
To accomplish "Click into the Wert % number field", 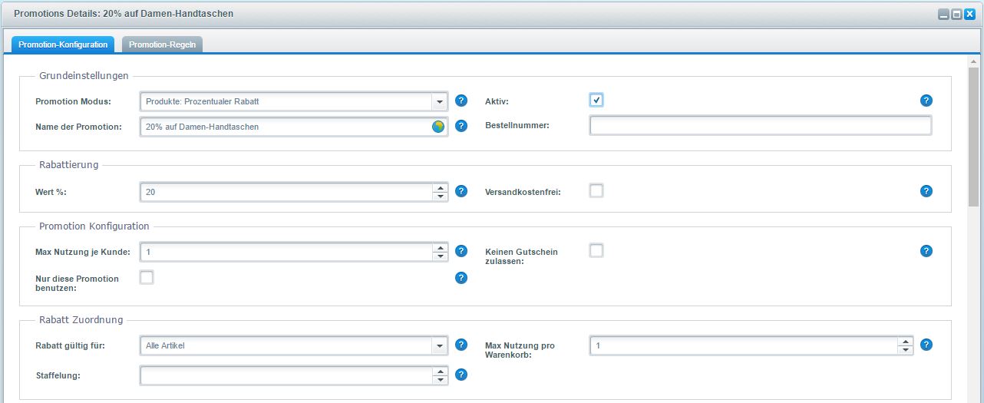I will tap(287, 192).
